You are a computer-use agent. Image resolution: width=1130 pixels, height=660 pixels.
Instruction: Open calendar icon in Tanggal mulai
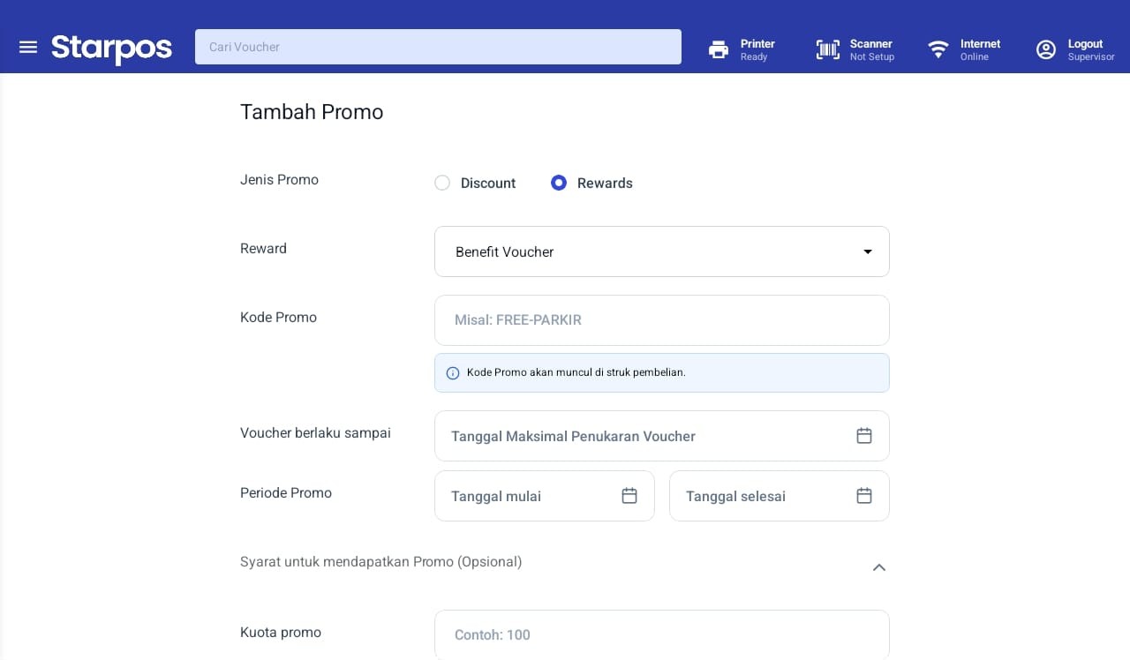tap(629, 496)
